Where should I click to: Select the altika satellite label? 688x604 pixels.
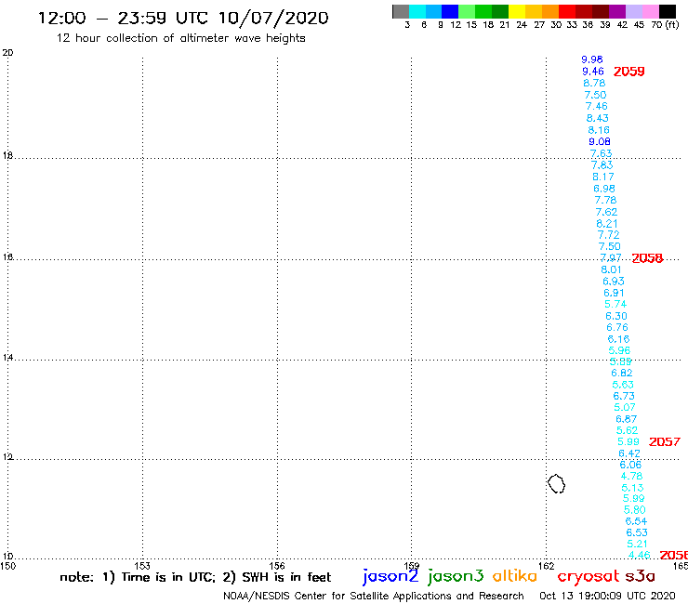(x=515, y=576)
